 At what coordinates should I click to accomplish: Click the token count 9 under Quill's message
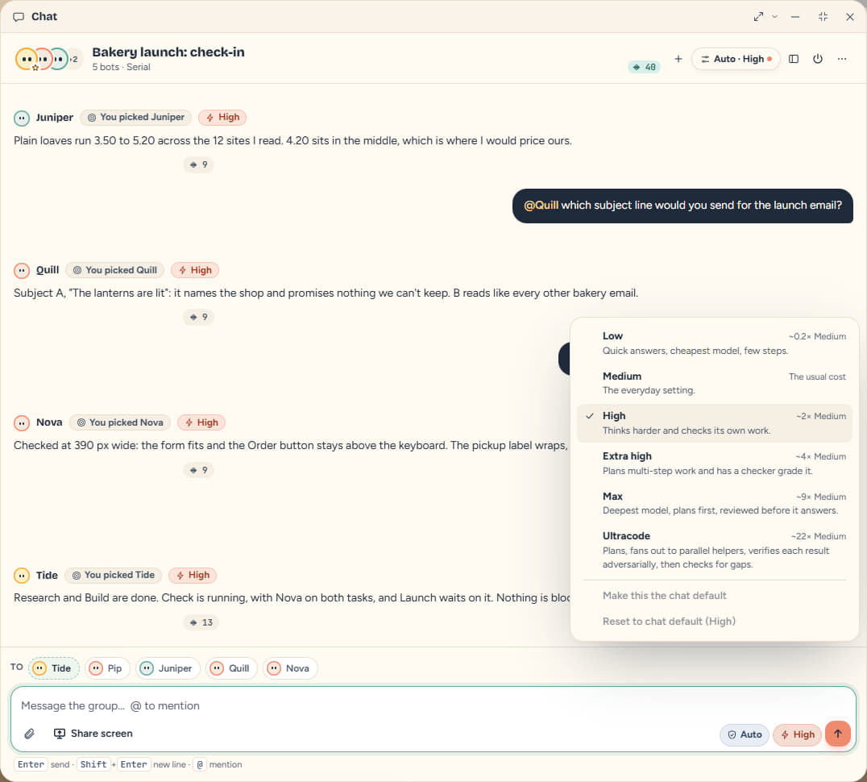(x=198, y=318)
